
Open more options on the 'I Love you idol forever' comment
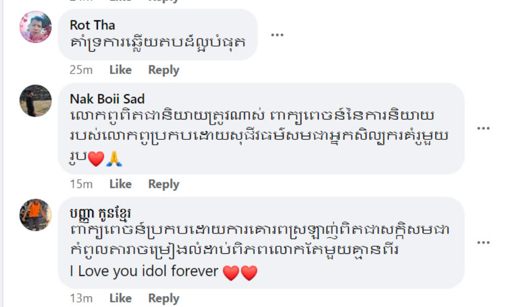coord(483,242)
